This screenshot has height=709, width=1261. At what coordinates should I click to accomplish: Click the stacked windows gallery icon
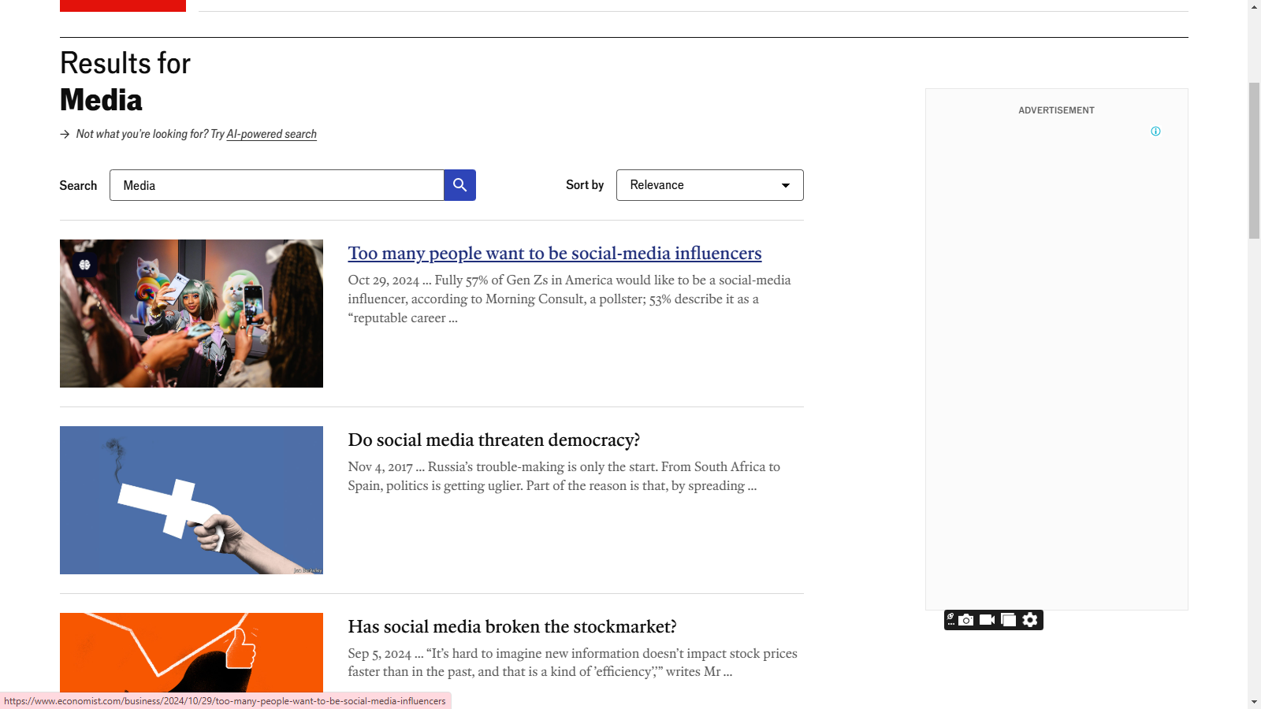(x=1008, y=620)
